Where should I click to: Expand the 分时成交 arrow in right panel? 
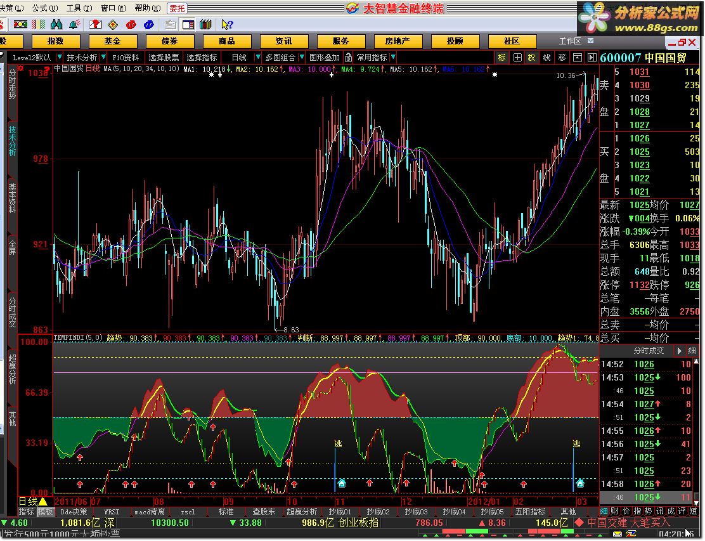680,350
